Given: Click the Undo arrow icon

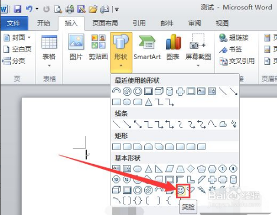Looking at the screenshot, I should (x=29, y=9).
